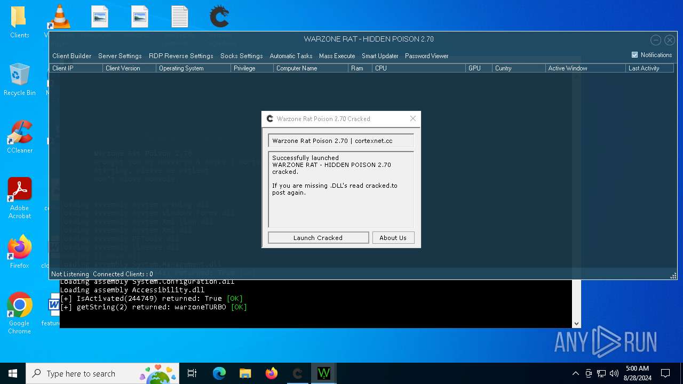683x384 pixels.
Task: Open the notification center icon
Action: pos(665,373)
